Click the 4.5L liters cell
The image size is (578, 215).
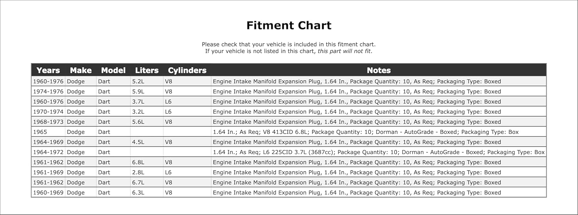[138, 142]
